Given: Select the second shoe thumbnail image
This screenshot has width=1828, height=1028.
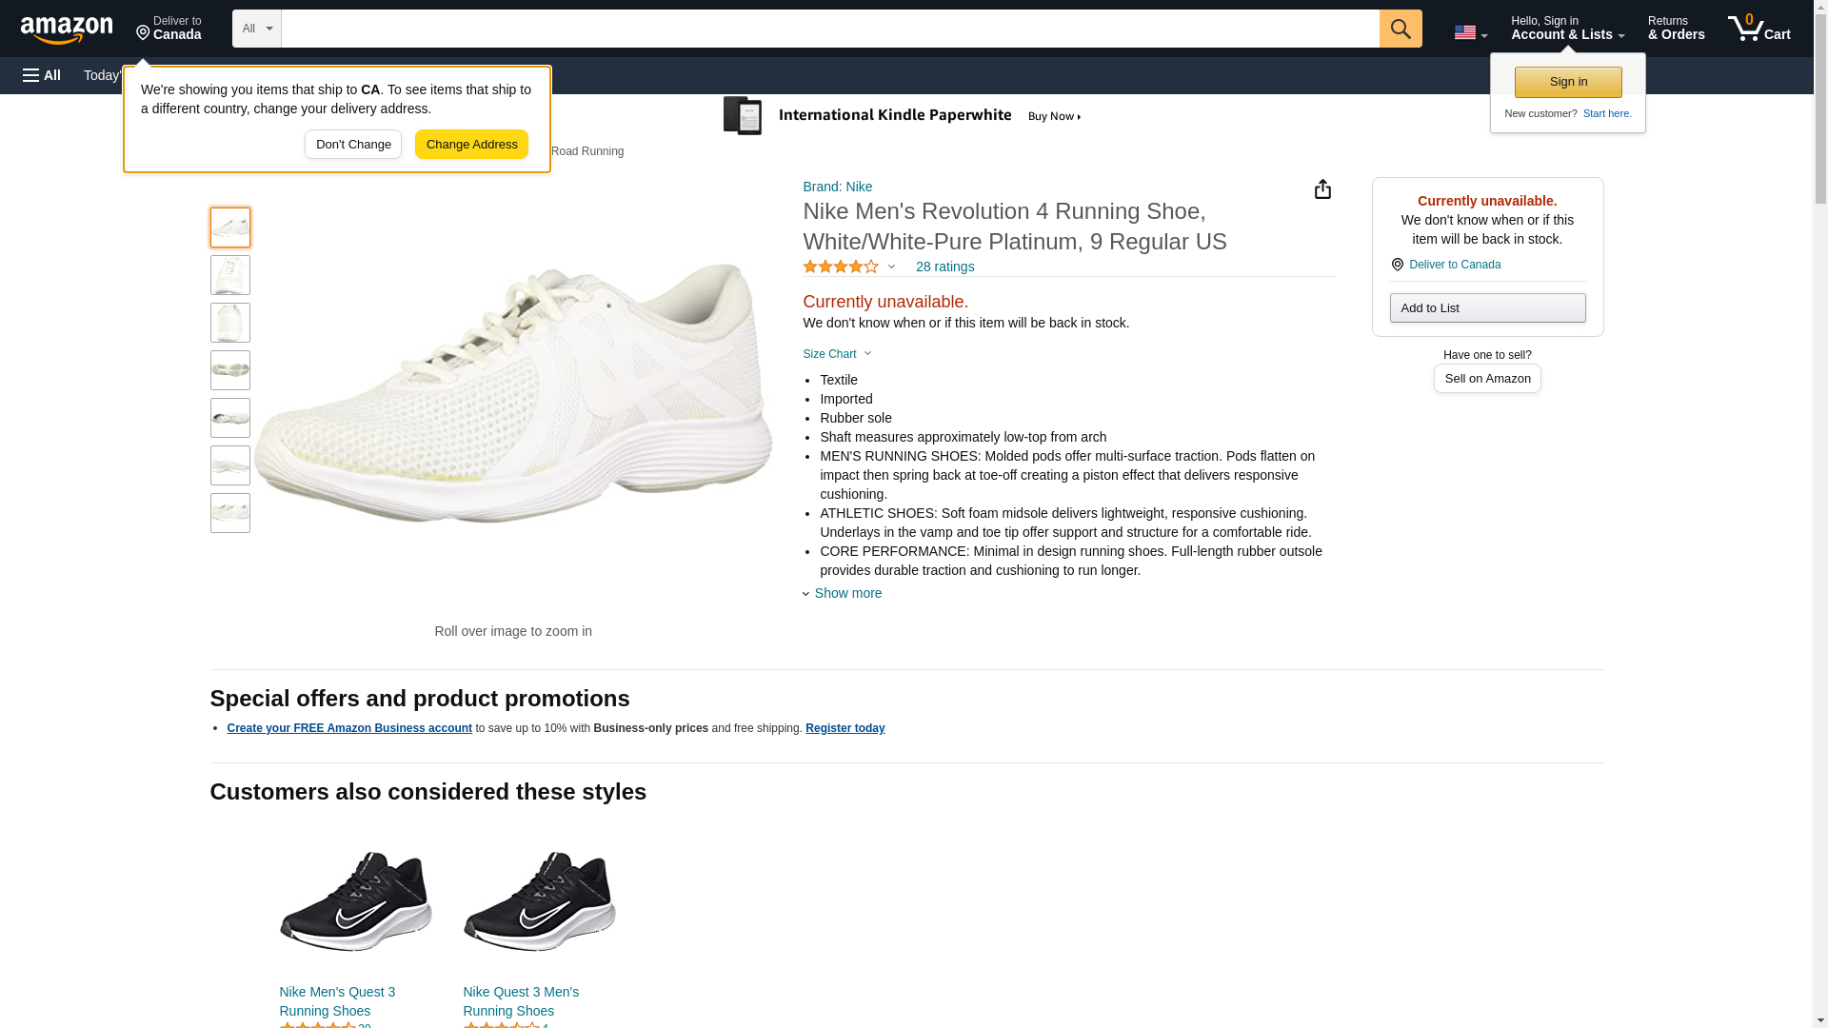Looking at the screenshot, I should pyautogui.click(x=230, y=275).
